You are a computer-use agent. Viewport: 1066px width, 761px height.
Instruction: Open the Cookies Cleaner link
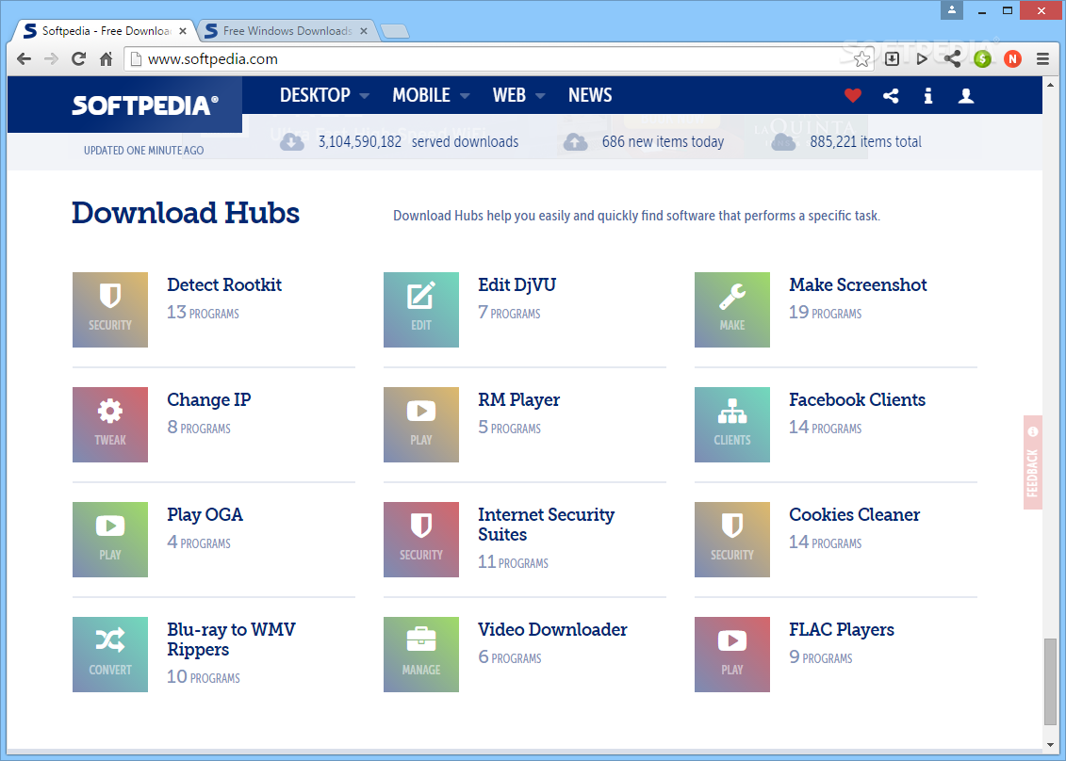pyautogui.click(x=855, y=514)
